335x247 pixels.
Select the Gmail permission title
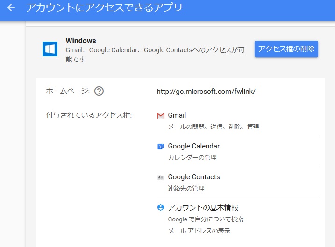[177, 115]
